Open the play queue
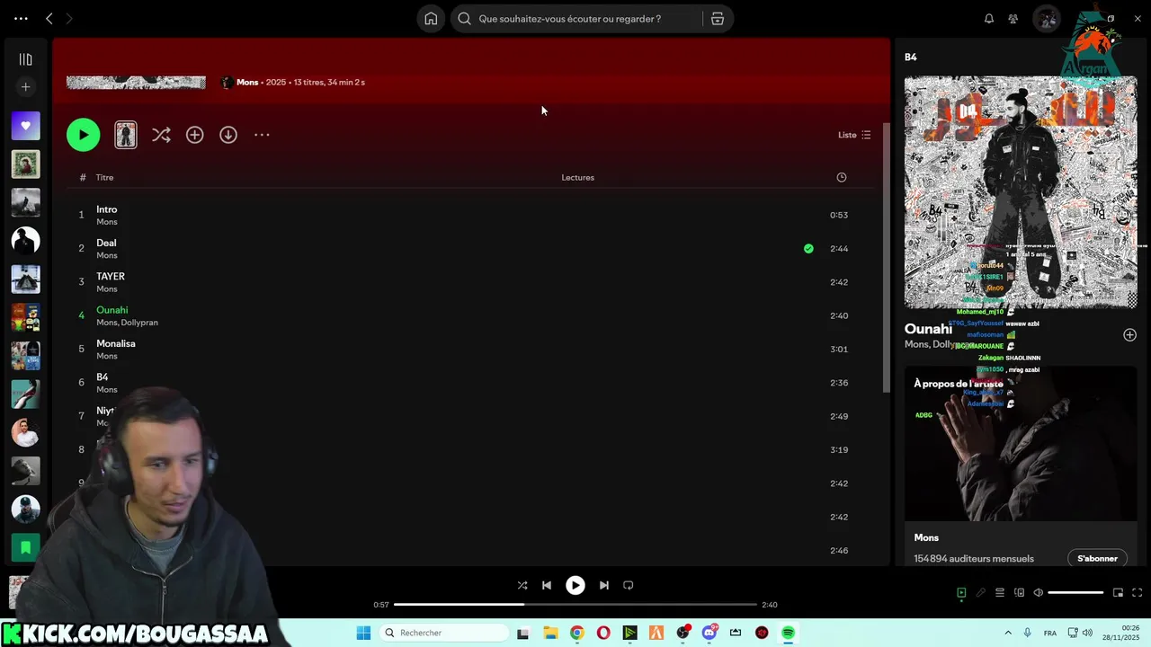Screen dimensions: 1151x647 click(1000, 593)
